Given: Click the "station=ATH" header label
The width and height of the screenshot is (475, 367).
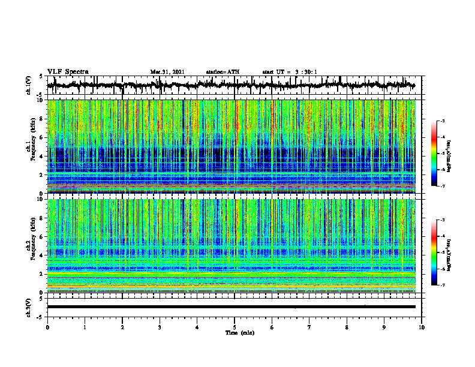Looking at the screenshot, I should [223, 72].
